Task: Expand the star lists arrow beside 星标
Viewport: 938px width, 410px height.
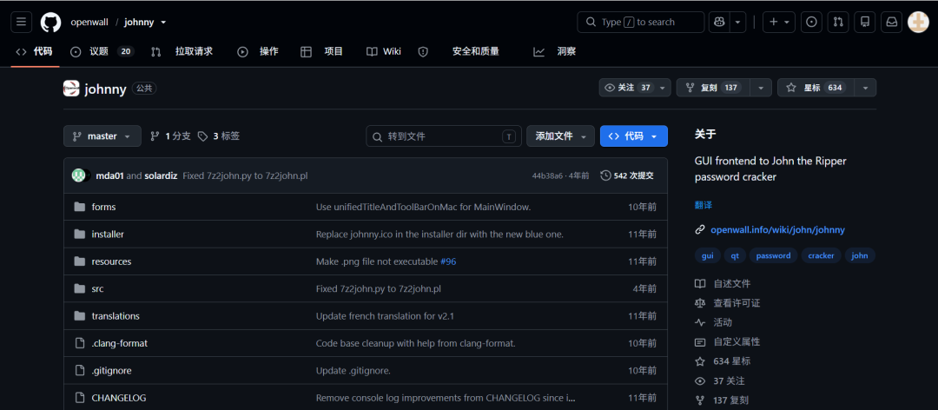Action: point(865,88)
